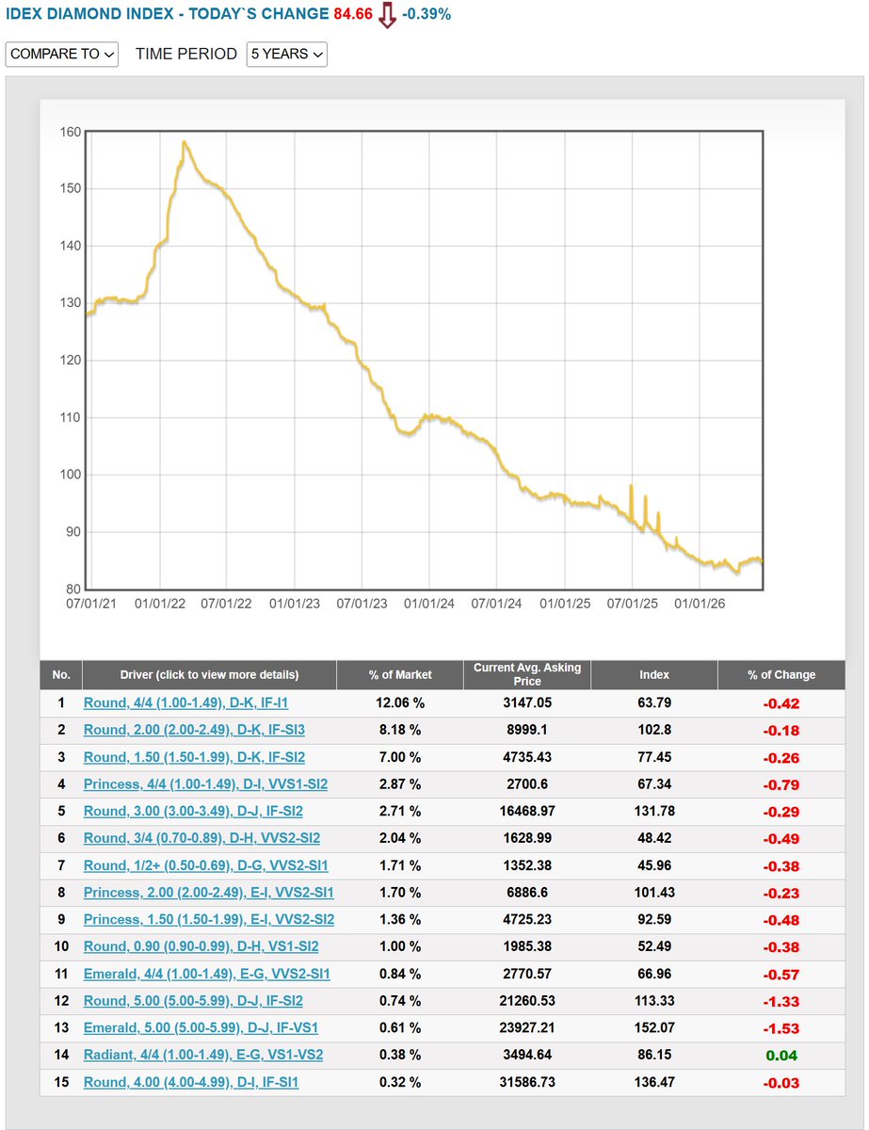Open Radiant, 4/4 (1.00-1.49), E-G, VS1-VS2 link
The width and height of the screenshot is (869, 1130).
203,1055
